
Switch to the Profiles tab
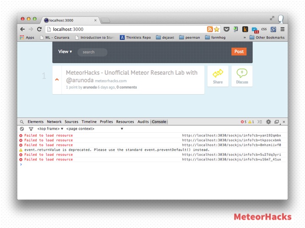tap(106, 122)
